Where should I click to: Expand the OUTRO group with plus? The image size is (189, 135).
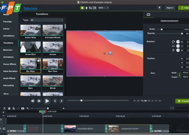coord(153,131)
